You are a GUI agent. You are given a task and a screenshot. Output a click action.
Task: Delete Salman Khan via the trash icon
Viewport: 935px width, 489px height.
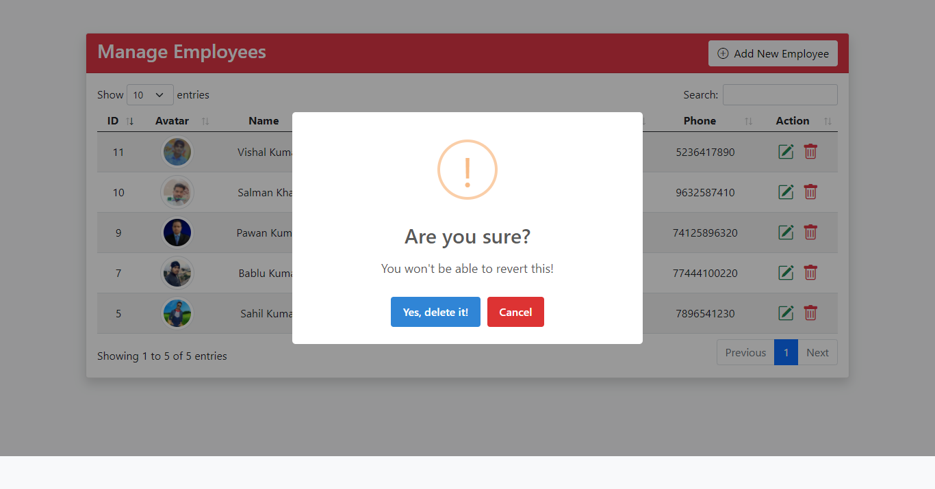tap(810, 192)
